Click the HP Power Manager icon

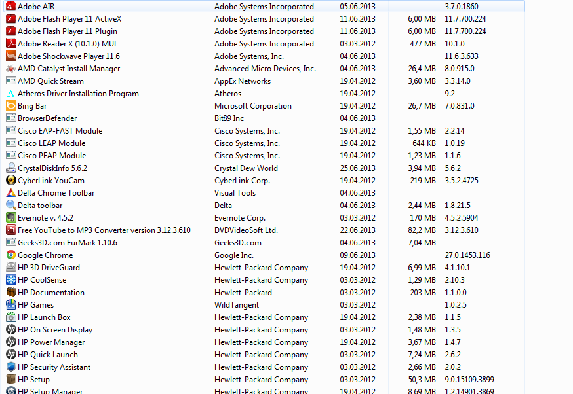(x=11, y=342)
